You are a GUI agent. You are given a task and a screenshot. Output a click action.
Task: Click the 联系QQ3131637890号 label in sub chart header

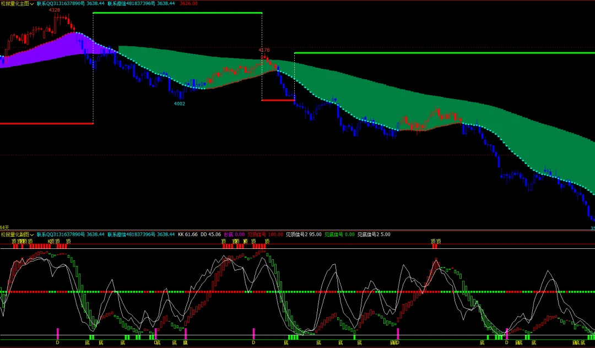pos(61,234)
